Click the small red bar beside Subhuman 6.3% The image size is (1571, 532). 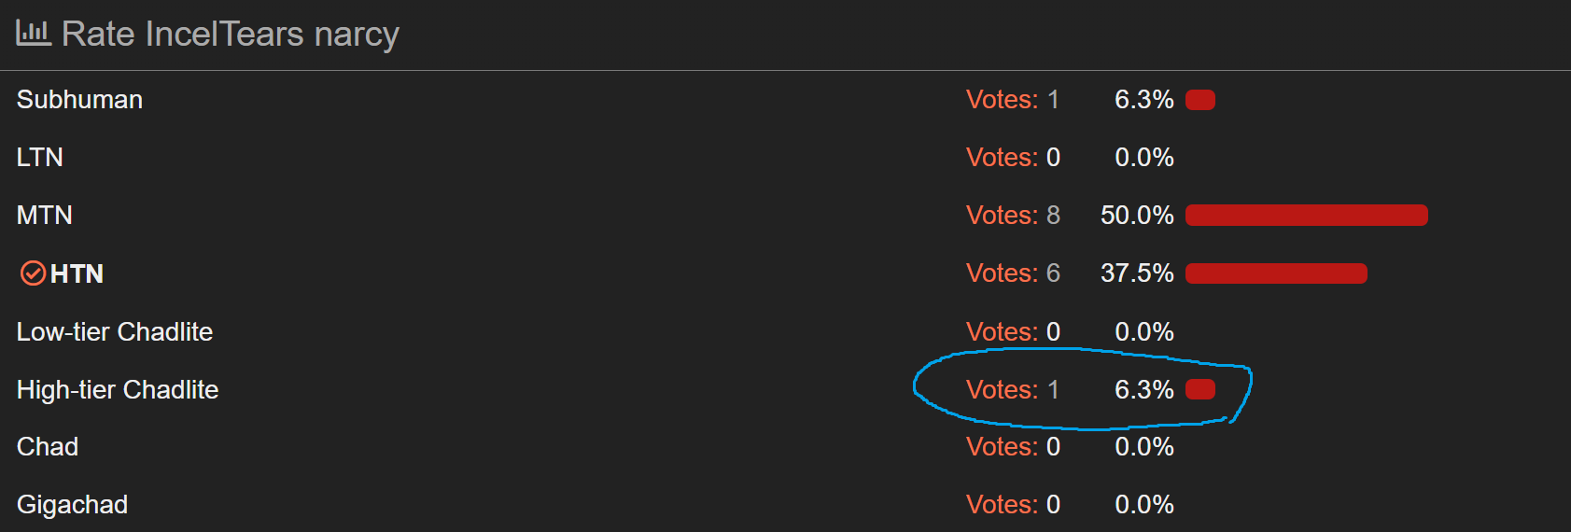1200,100
